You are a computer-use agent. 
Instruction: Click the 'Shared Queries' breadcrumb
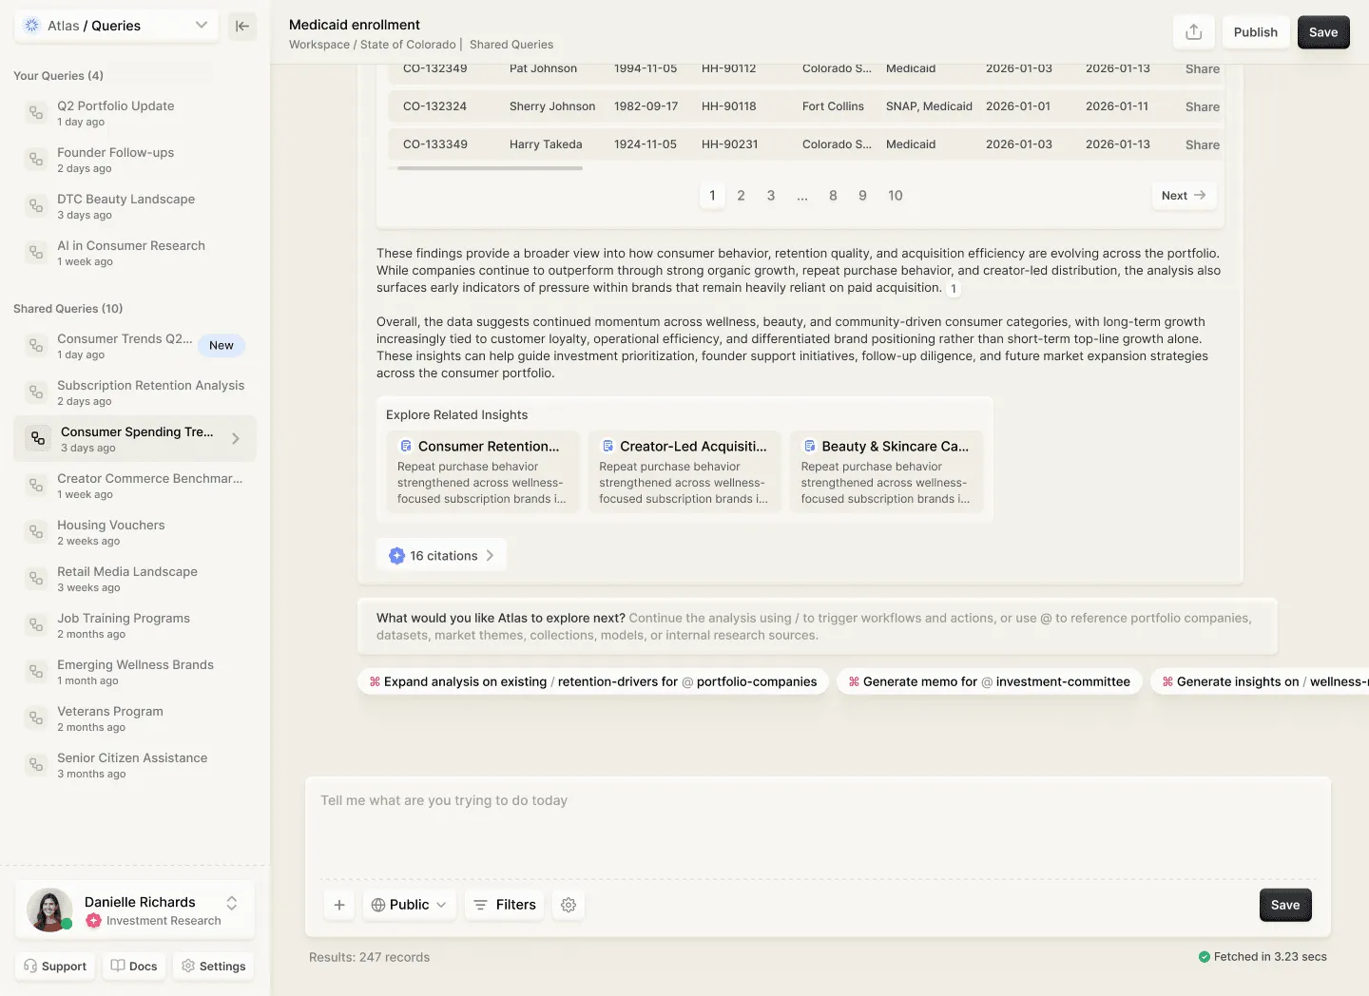click(511, 45)
